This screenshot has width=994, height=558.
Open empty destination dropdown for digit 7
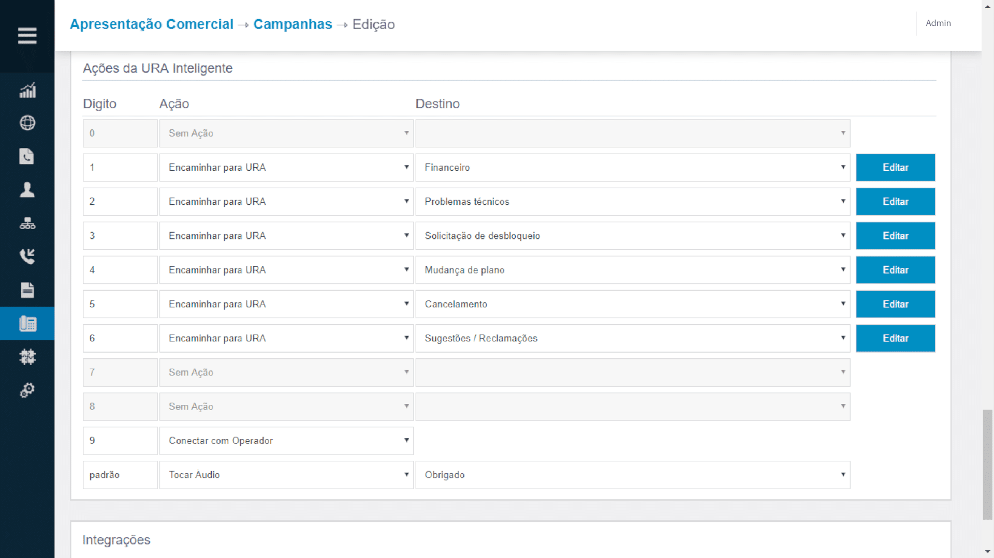(x=633, y=372)
